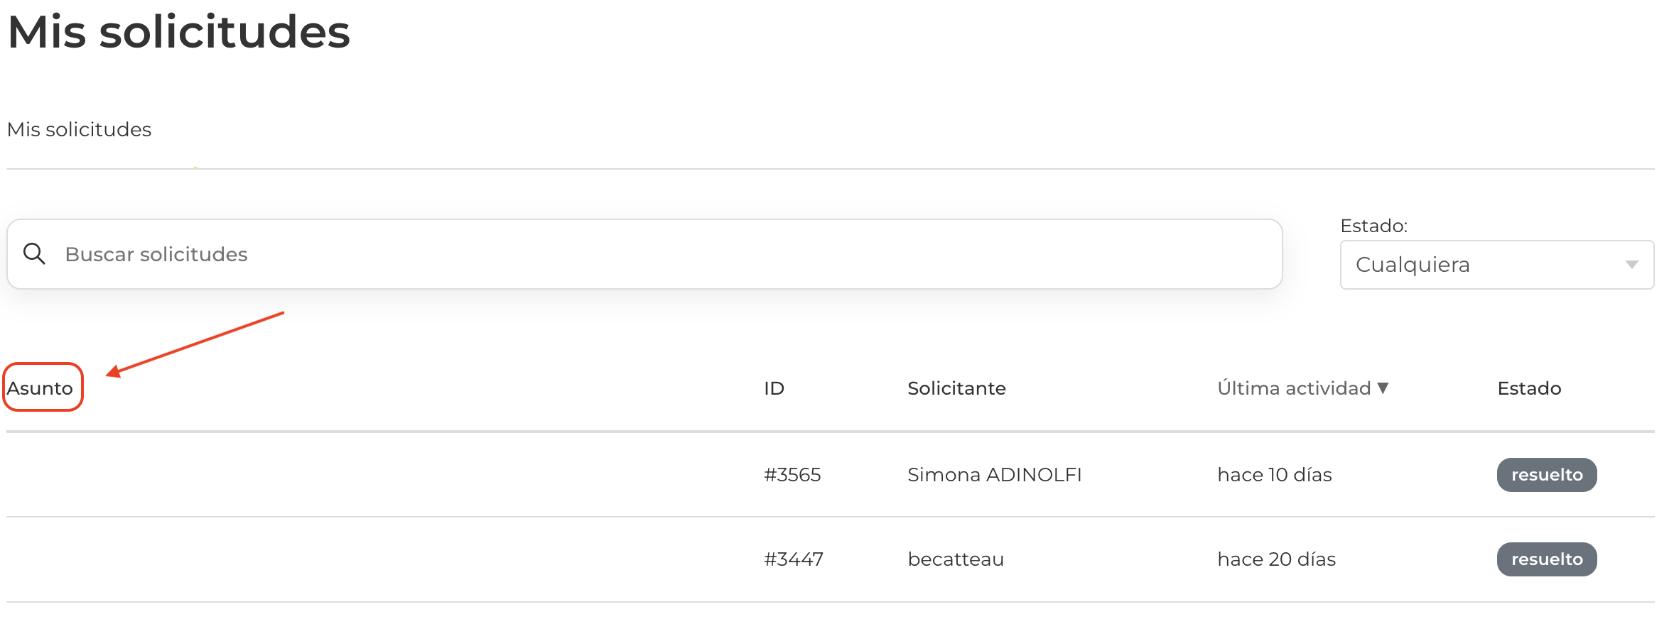Click the hace 20 días activity cell
Screen dimensions: 1674x619
pos(1276,559)
